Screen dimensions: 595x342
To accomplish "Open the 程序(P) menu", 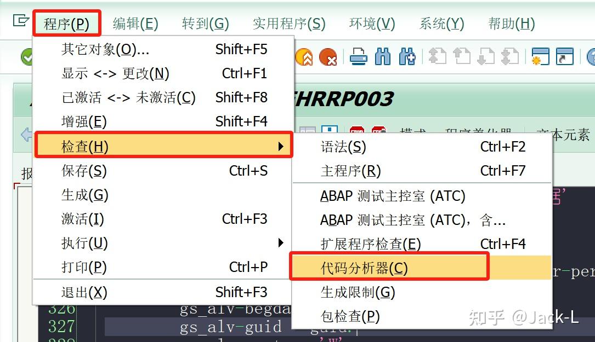I will [66, 24].
